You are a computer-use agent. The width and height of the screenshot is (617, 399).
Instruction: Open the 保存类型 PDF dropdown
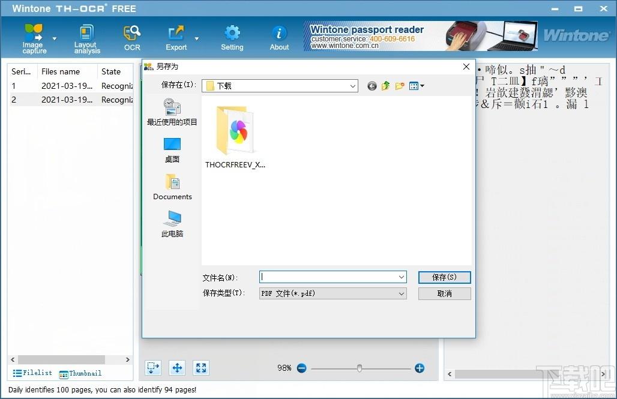coord(333,293)
